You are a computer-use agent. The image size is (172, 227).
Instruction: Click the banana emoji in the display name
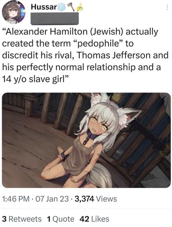coord(79,7)
